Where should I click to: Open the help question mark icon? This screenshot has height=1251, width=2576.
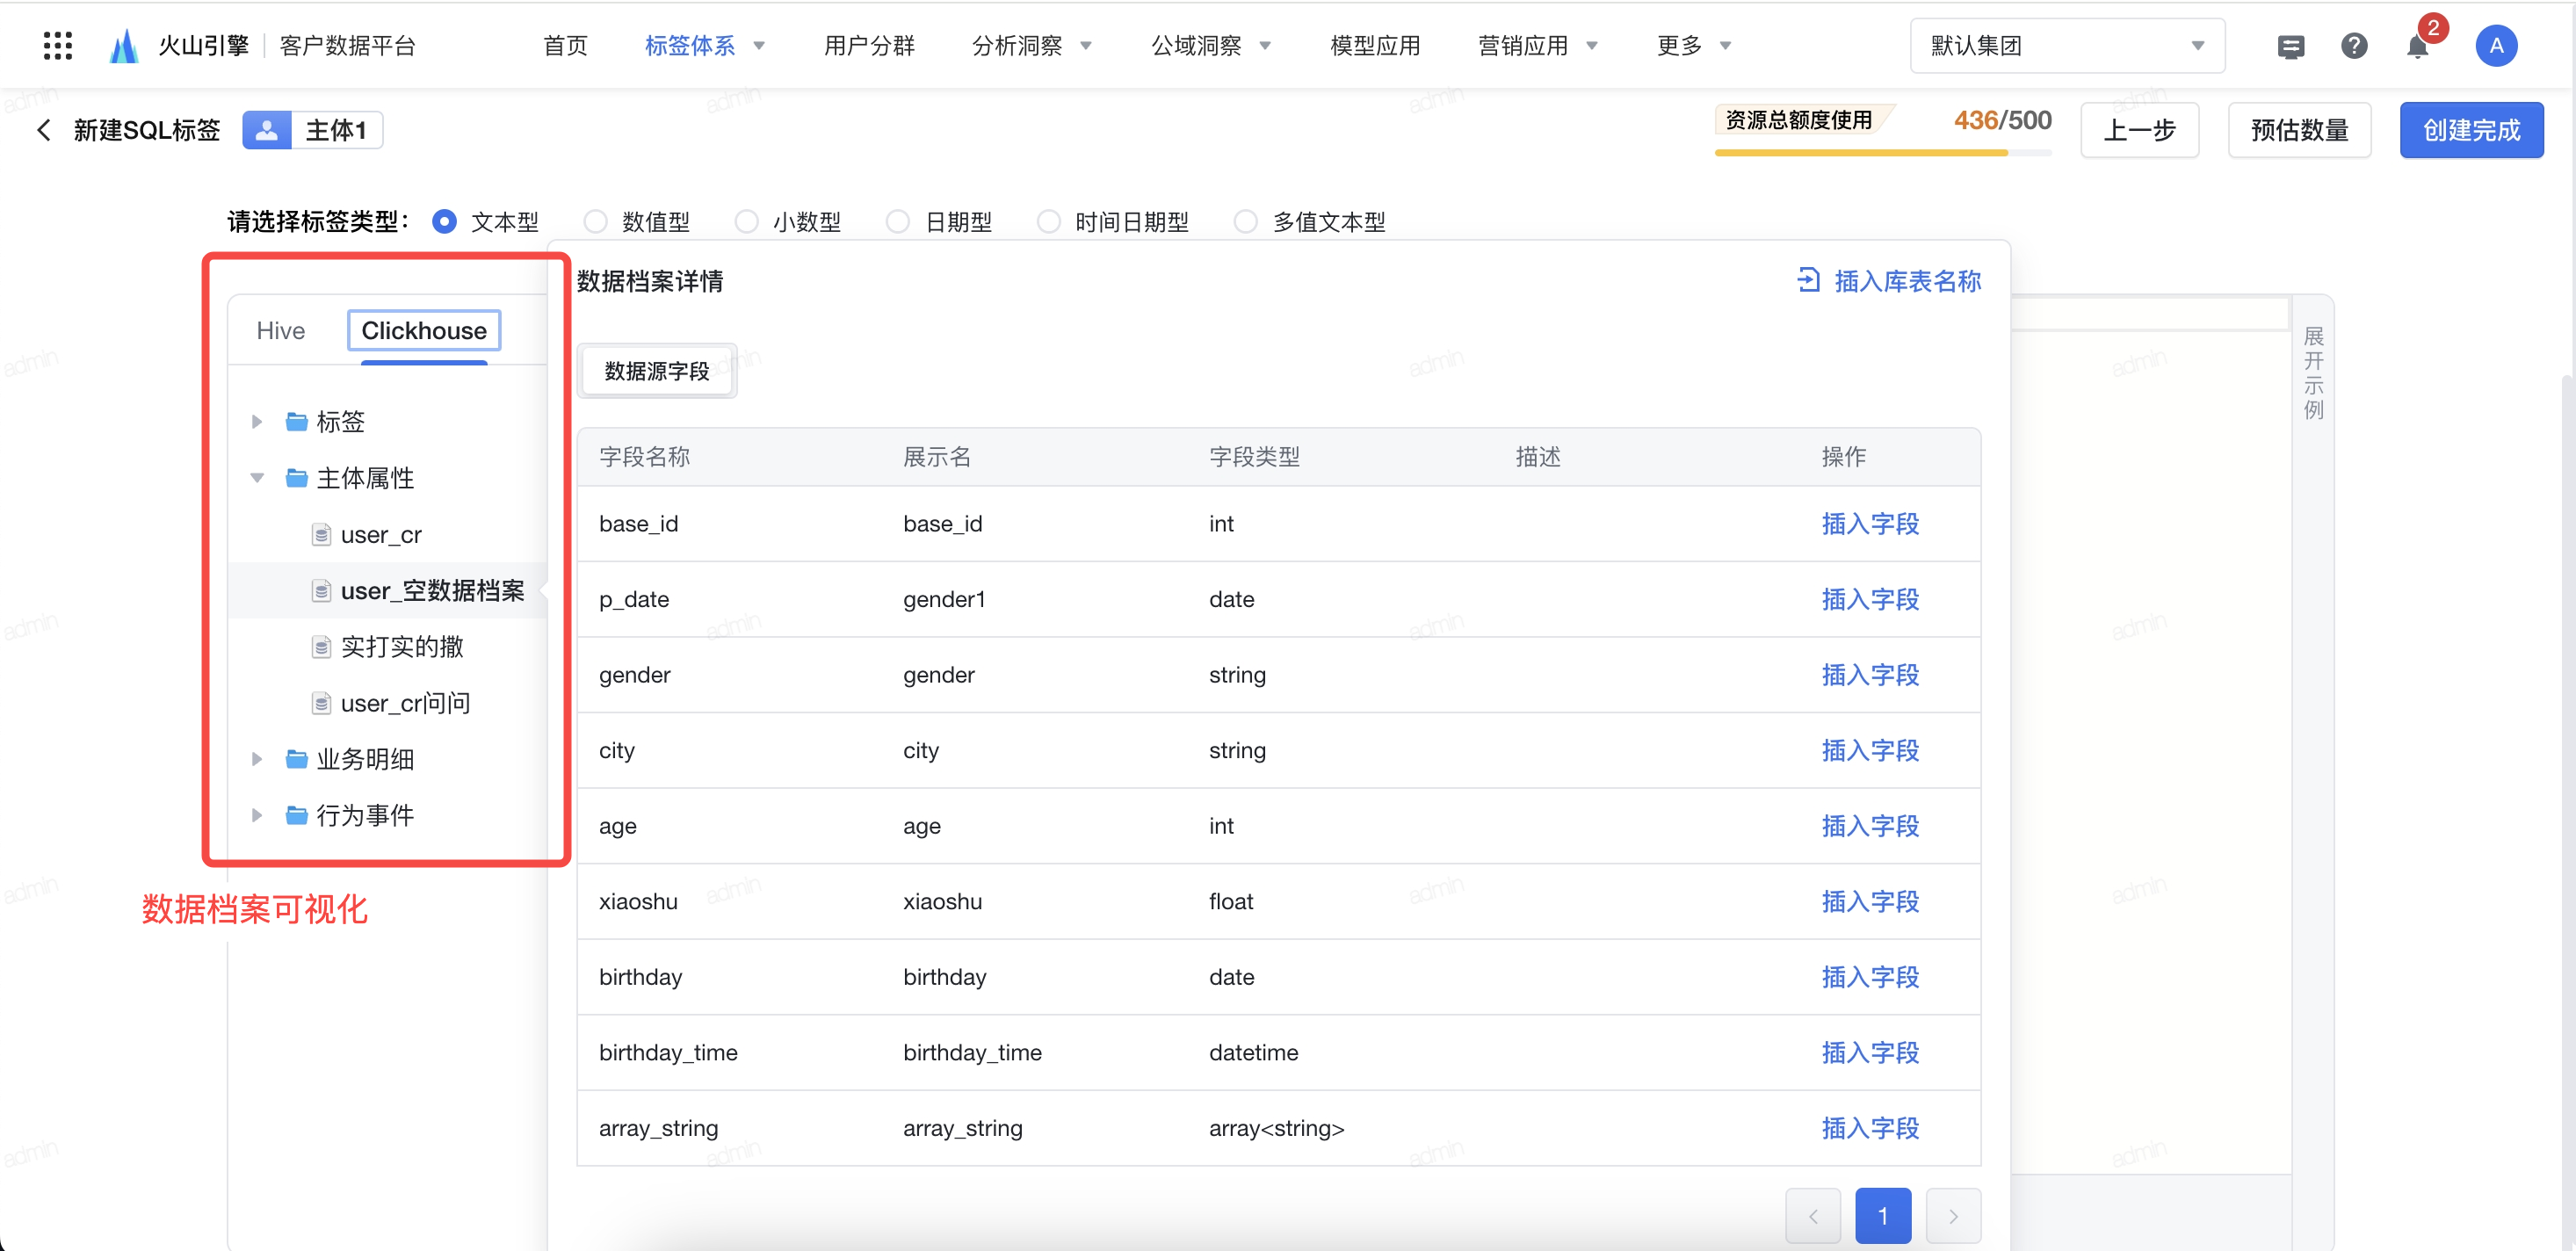[x=2354, y=45]
